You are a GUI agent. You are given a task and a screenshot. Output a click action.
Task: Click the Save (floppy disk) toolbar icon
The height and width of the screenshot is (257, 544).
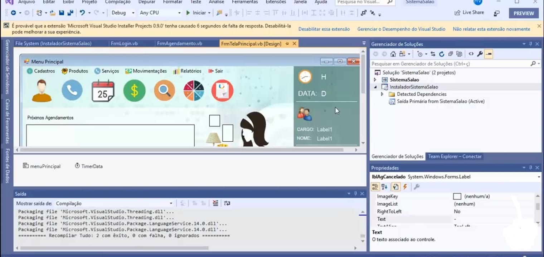pyautogui.click(x=62, y=13)
